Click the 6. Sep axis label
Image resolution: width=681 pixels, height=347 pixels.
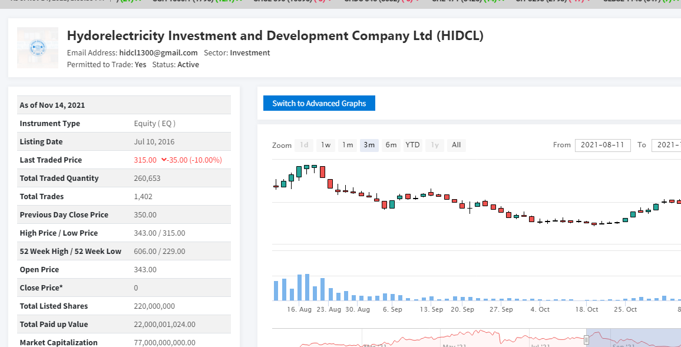pos(392,309)
